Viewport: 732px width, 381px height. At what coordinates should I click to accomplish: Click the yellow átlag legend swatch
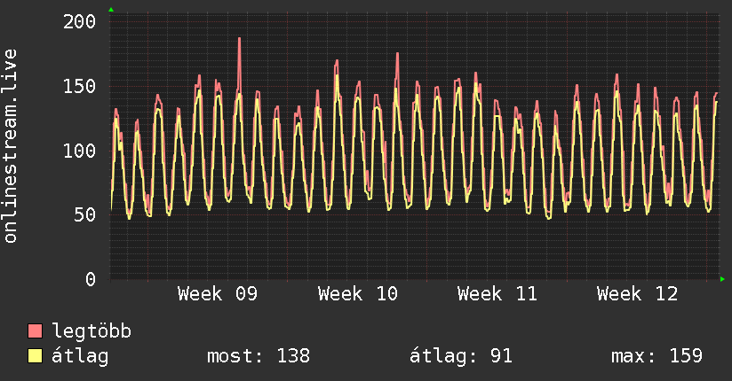point(36,356)
